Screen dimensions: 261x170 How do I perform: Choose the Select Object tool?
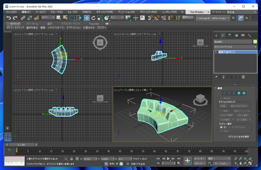tap(59, 18)
